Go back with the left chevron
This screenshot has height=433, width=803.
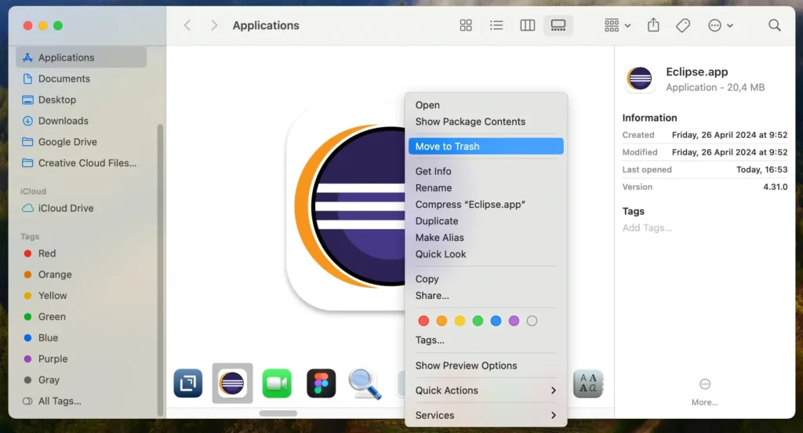click(x=187, y=26)
